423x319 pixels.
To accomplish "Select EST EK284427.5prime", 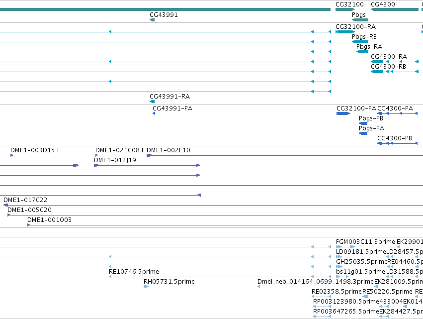I will (384, 317).
